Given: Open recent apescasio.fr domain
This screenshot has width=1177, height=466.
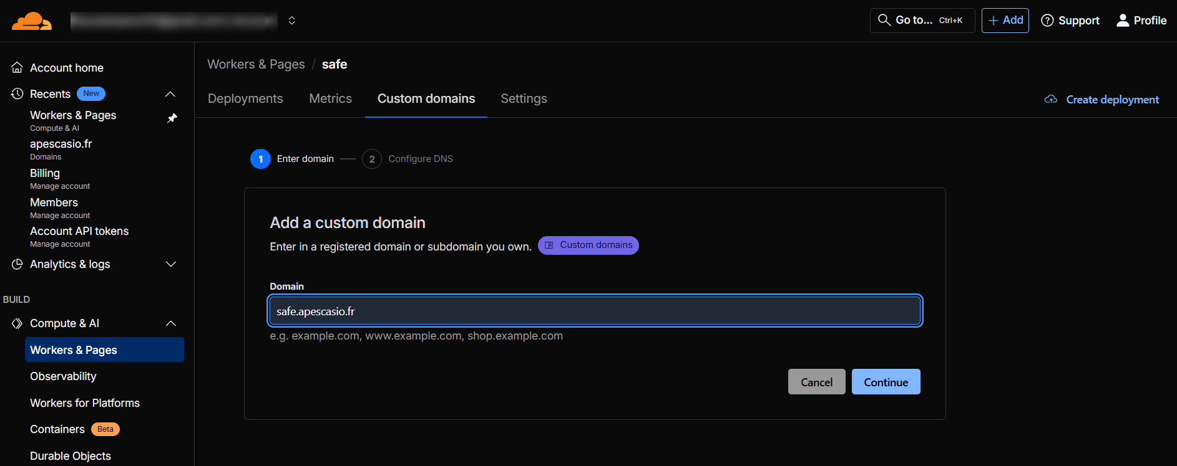Looking at the screenshot, I should [61, 150].
